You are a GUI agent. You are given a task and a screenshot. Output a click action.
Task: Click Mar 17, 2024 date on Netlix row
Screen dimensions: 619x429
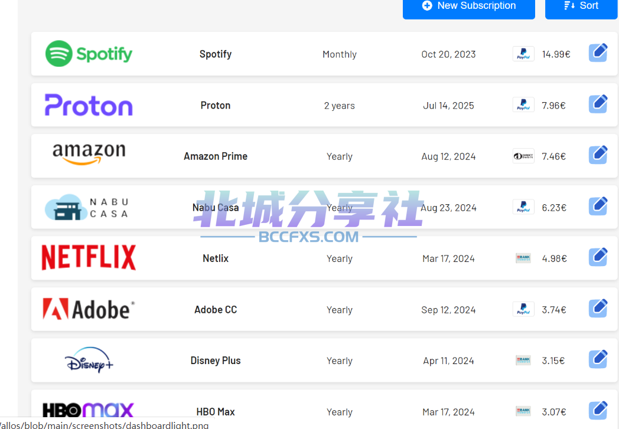coord(448,258)
